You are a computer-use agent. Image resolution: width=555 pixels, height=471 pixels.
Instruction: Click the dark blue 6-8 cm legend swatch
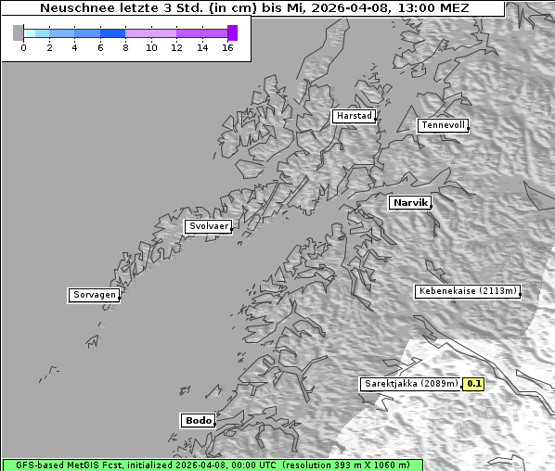tap(113, 33)
